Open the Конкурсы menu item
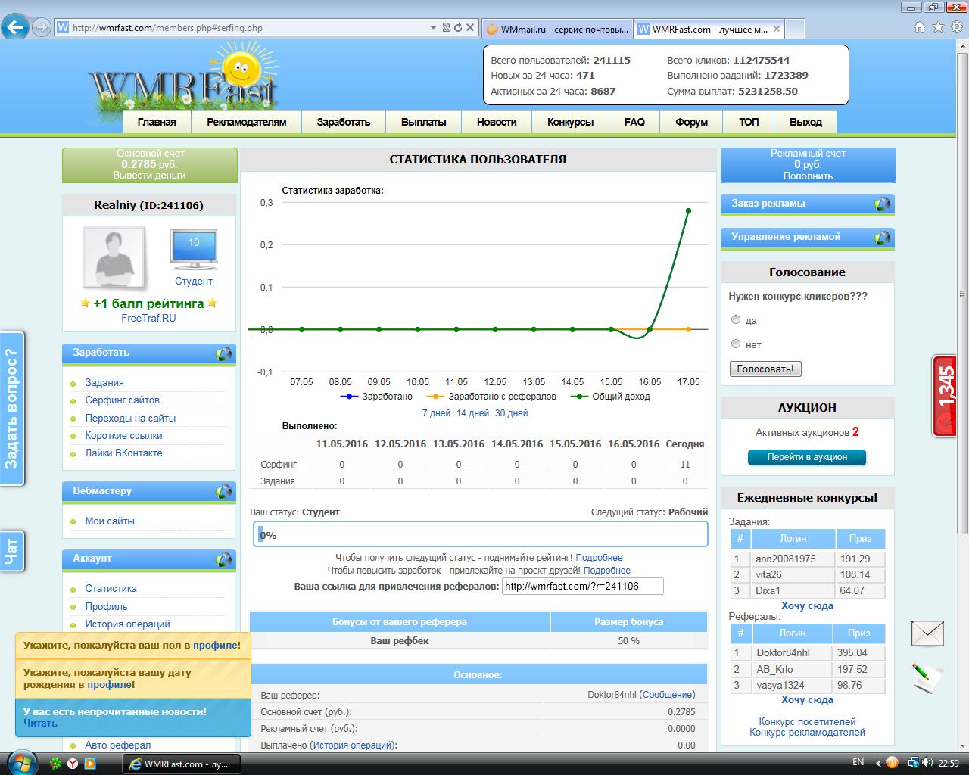 (570, 122)
